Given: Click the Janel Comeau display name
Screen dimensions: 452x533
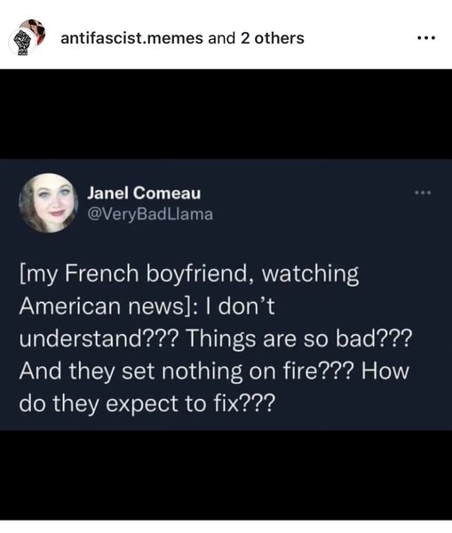Looking at the screenshot, I should click(144, 193).
